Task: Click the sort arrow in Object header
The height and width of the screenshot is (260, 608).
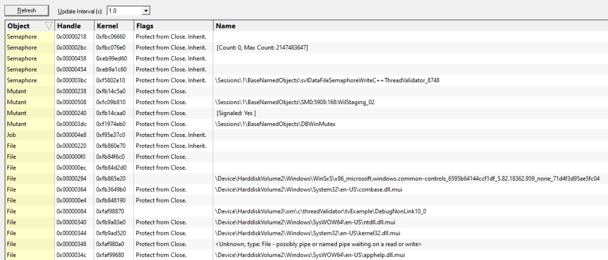Action: [x=49, y=26]
